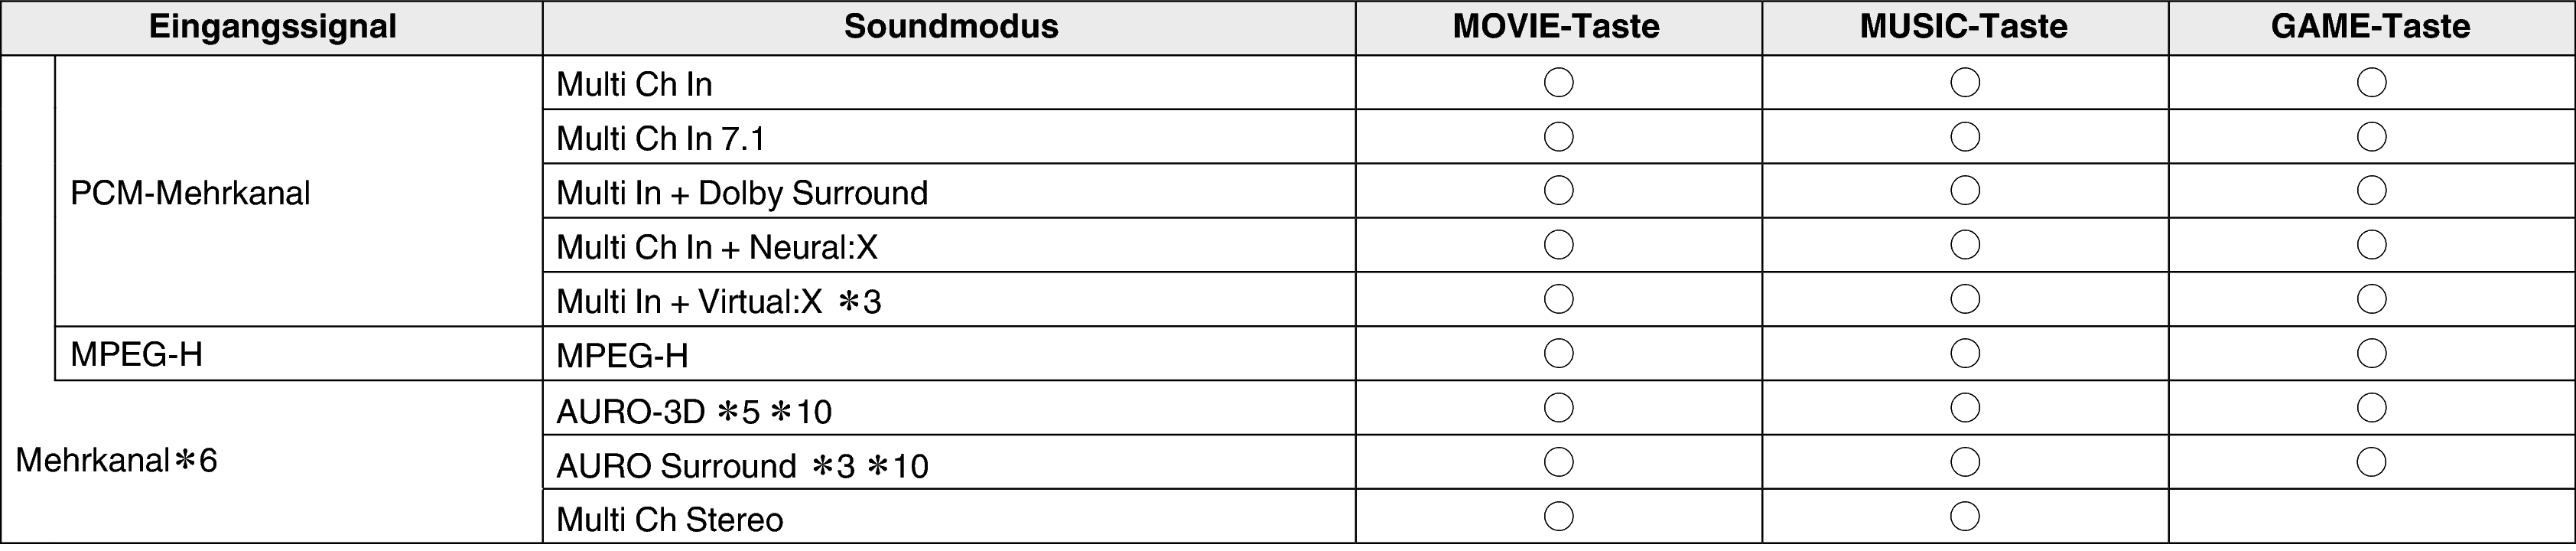Click the GAME-Taste circle for AURO Surround
The image size is (2576, 551).
[x=2371, y=462]
